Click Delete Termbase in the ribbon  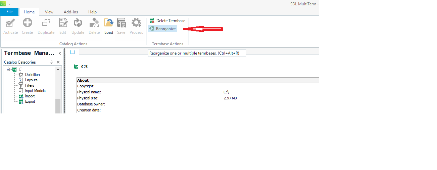(167, 21)
